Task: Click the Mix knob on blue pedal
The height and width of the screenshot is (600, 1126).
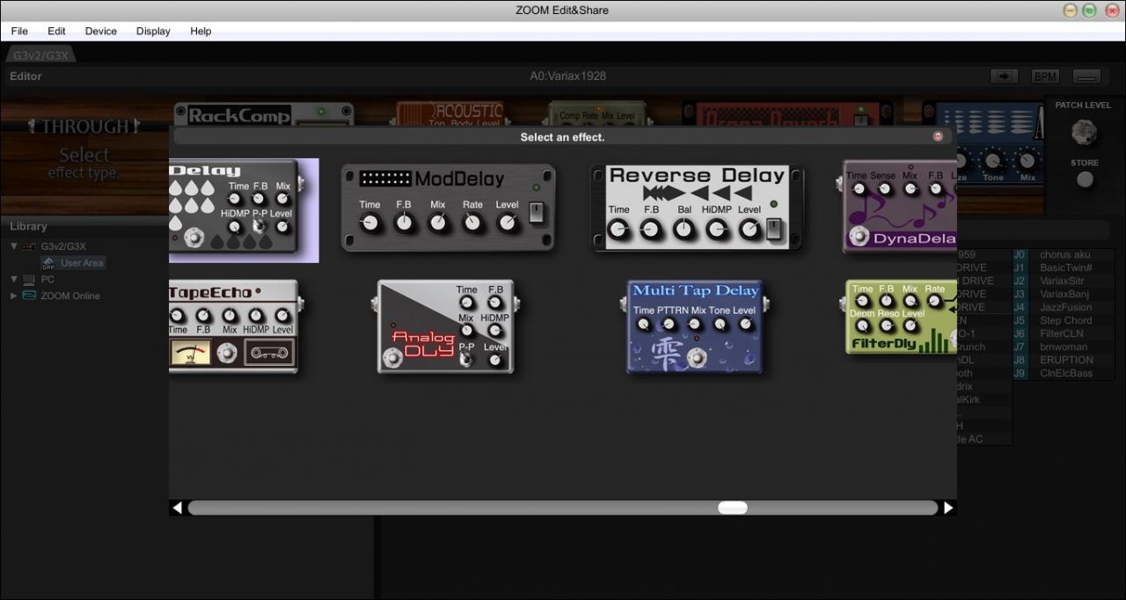Action: (1026, 162)
